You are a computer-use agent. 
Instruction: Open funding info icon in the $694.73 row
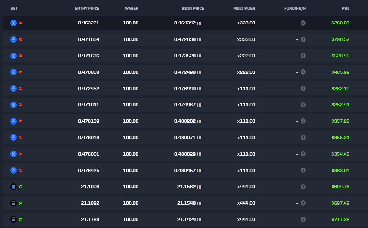pos(303,187)
